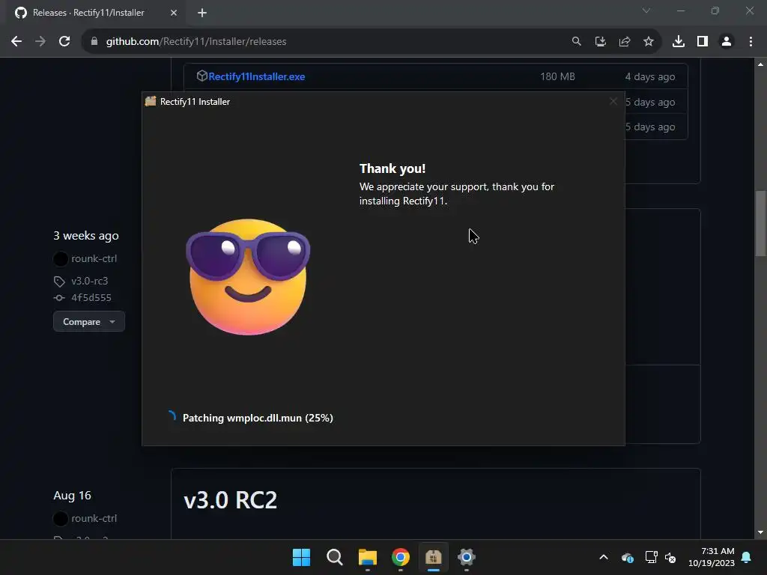Click the commit icon beside 4f5d555
The height and width of the screenshot is (575, 767).
pyautogui.click(x=59, y=298)
